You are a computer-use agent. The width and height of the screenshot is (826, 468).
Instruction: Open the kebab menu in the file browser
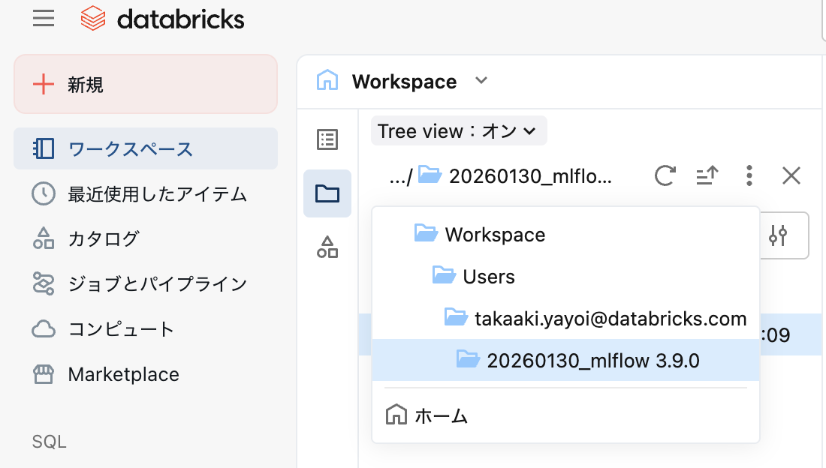point(749,175)
